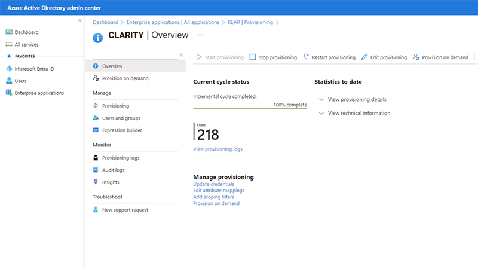Click View provisioning logs link
478x269 pixels.
click(217, 149)
